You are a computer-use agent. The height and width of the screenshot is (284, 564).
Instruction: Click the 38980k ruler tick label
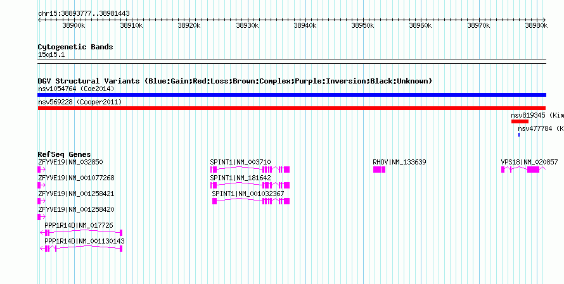coord(536,25)
